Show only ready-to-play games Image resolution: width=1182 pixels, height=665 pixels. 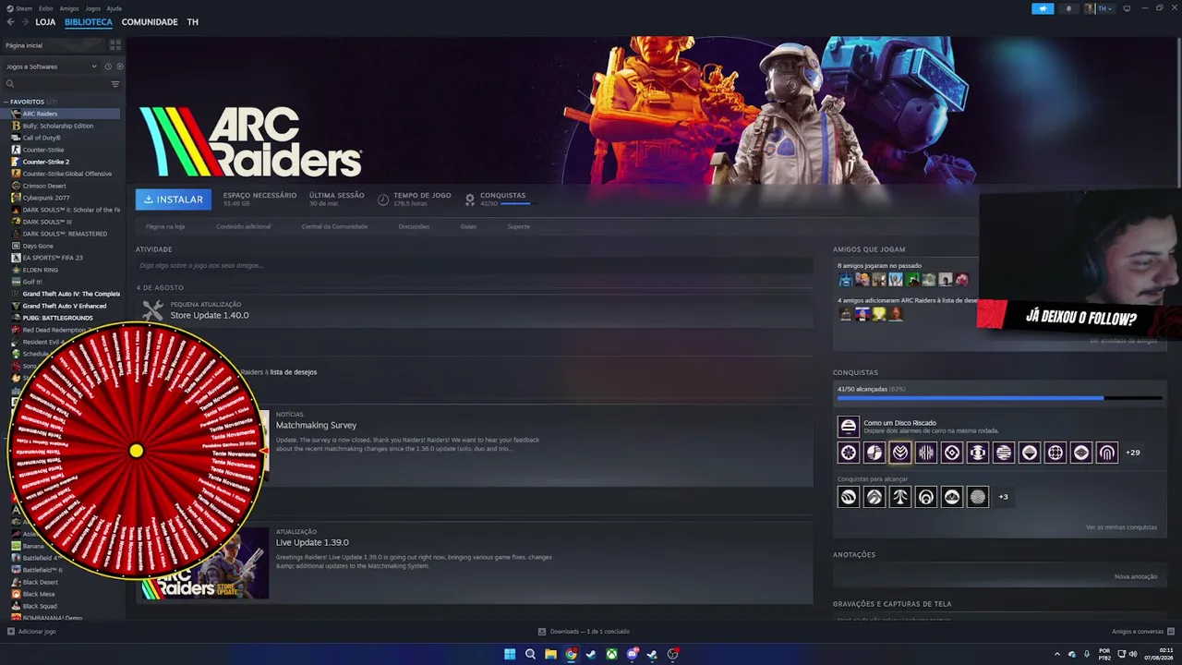(119, 66)
